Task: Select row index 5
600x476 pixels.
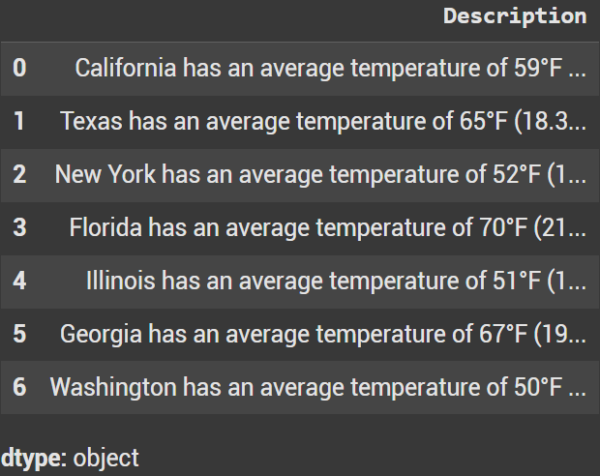Action: [19, 334]
